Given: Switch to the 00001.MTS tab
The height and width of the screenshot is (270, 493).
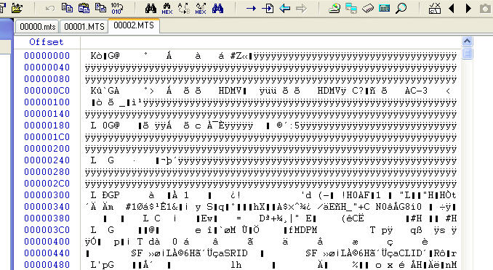Looking at the screenshot, I should 84,27.
